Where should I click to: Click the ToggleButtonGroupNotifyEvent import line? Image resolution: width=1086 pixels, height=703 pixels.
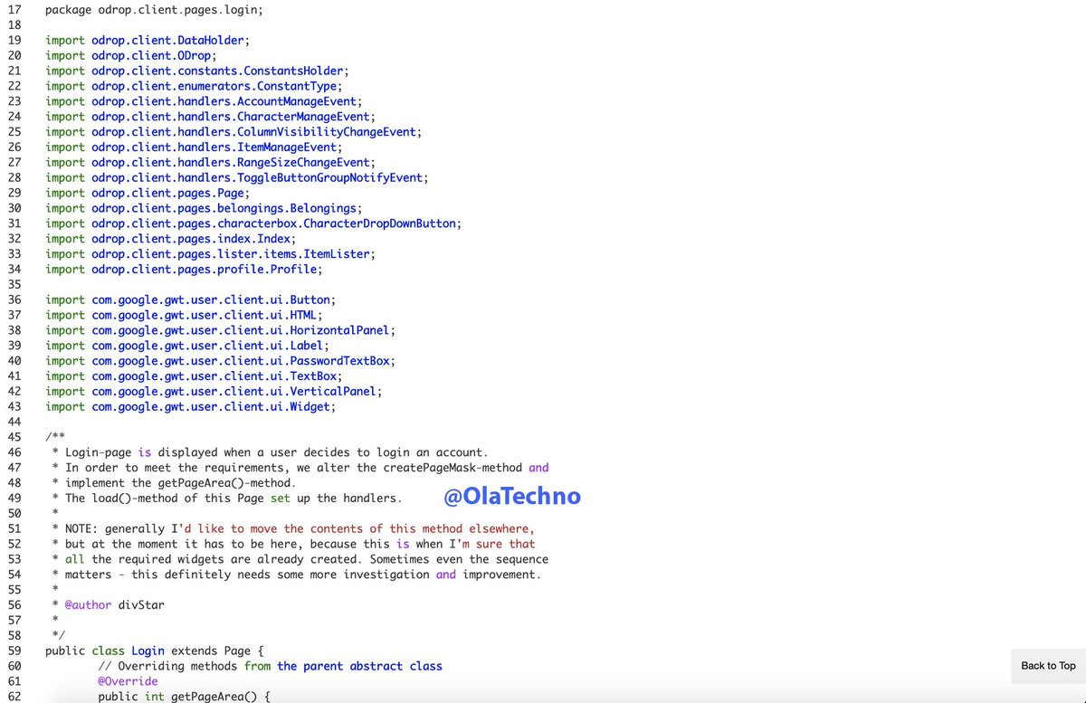tap(237, 178)
